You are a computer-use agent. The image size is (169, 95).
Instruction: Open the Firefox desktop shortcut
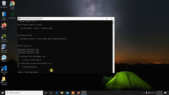pos(4,26)
